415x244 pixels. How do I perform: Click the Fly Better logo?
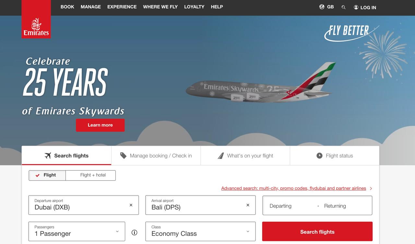pos(351,33)
